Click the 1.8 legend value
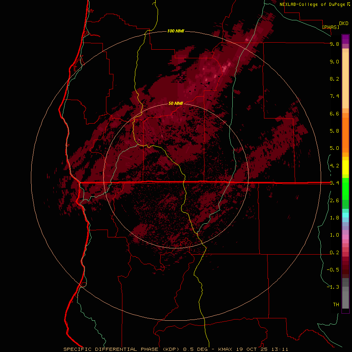352x352 pixels. 334,218
